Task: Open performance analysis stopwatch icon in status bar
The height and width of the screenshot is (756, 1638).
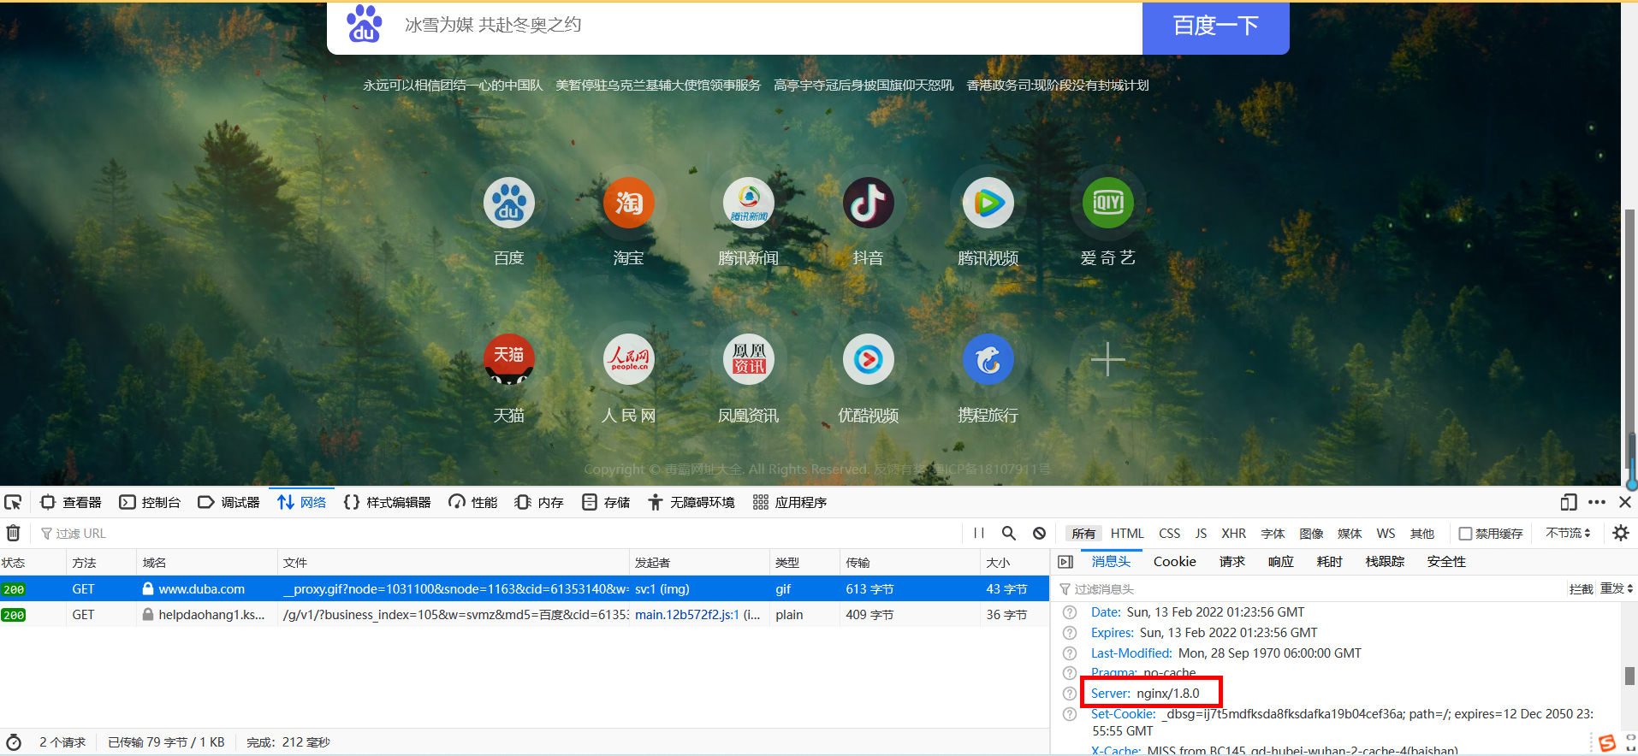Action: (x=14, y=742)
